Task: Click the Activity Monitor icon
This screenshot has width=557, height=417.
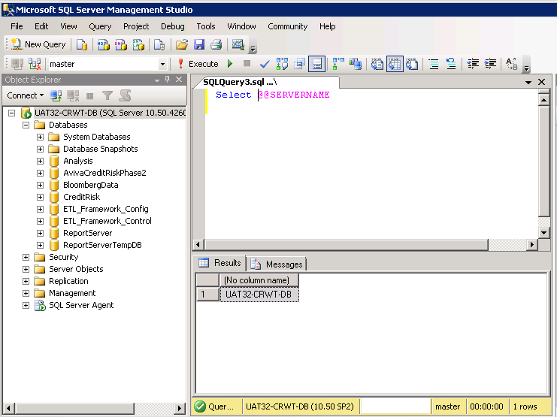Action: tap(238, 45)
